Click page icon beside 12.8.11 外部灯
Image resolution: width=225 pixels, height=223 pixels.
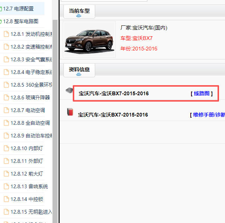(x=6, y=161)
